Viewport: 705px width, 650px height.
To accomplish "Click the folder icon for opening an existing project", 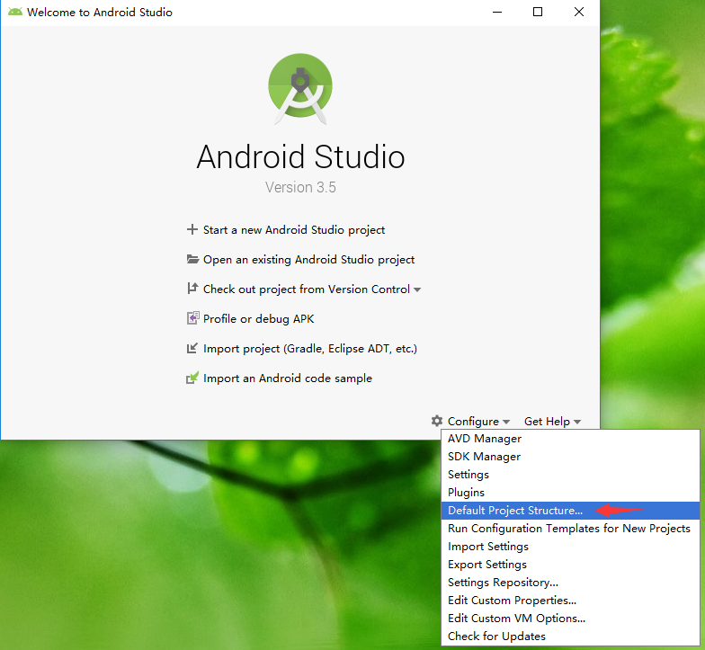I will coord(192,259).
